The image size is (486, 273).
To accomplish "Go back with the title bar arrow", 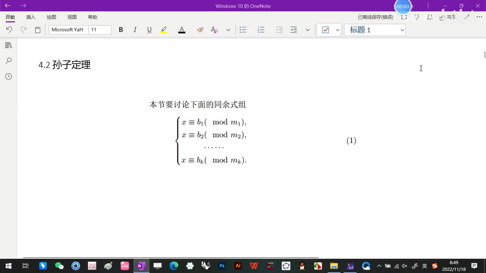I will pyautogui.click(x=8, y=6).
